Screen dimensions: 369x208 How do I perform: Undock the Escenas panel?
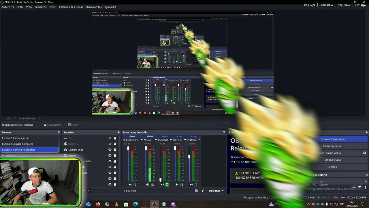tap(59, 132)
